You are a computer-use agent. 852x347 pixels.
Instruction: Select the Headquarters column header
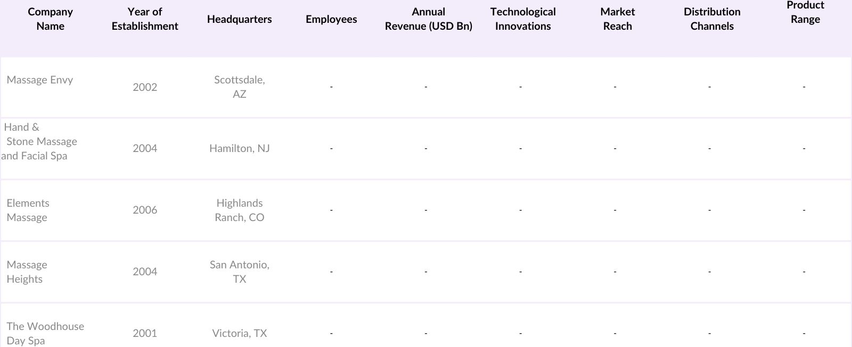[x=239, y=19]
